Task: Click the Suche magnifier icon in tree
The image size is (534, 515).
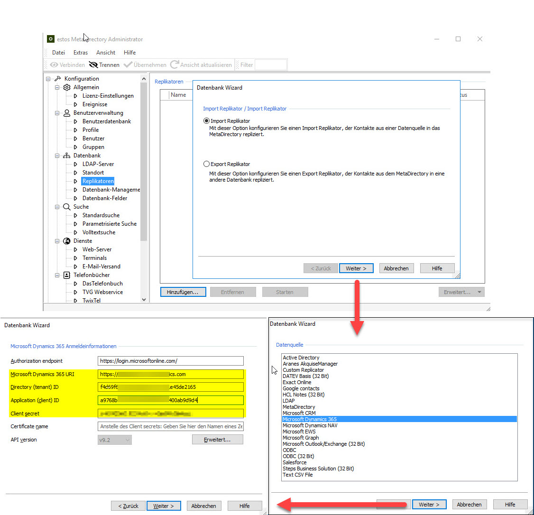Action: coord(67,207)
